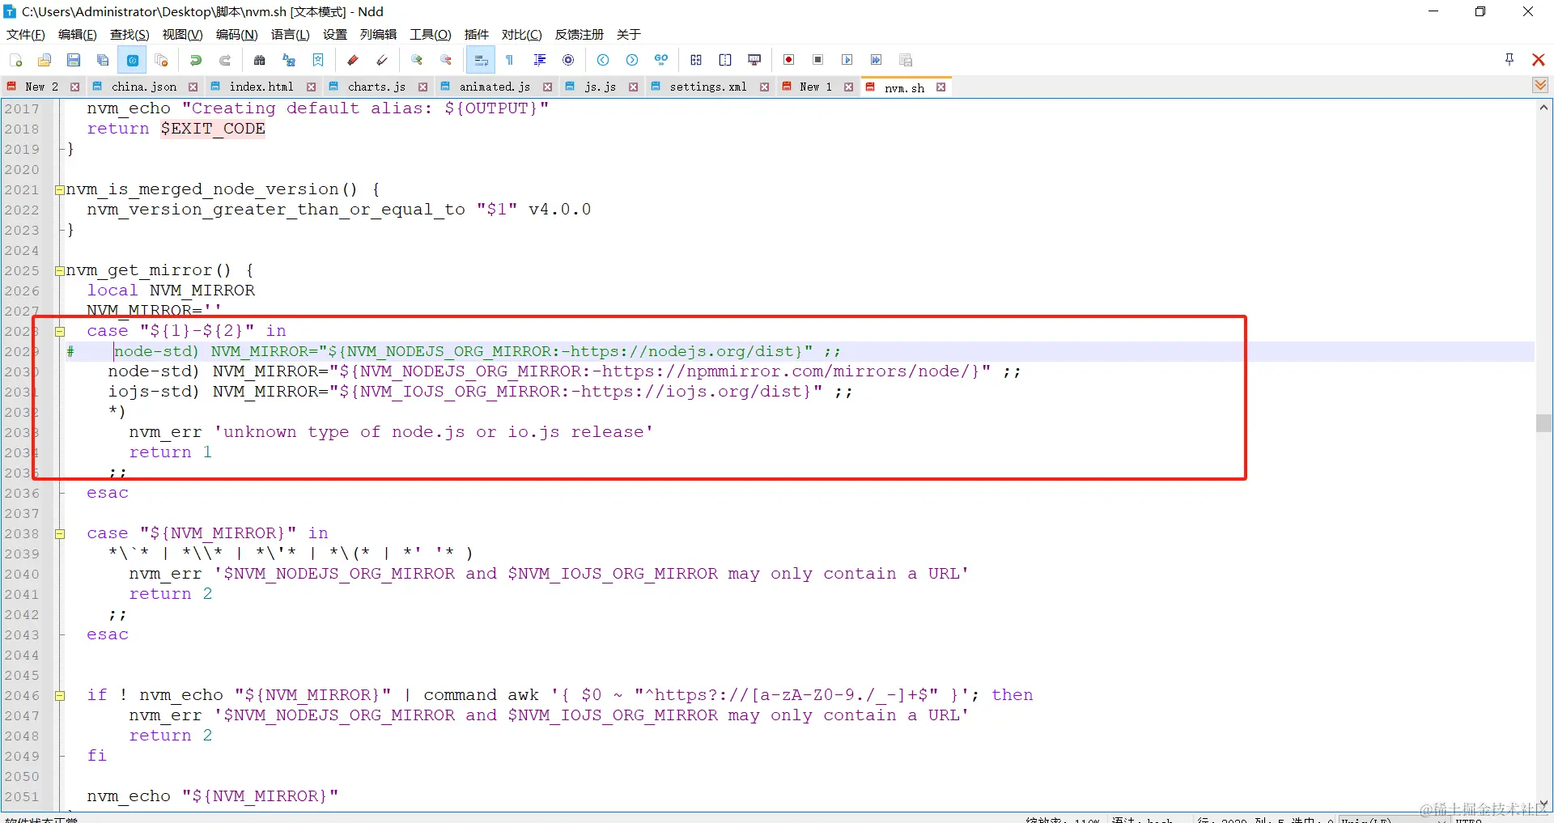This screenshot has width=1554, height=823.
Task: Click the vertical scrollbar thumb
Action: [x=1543, y=423]
